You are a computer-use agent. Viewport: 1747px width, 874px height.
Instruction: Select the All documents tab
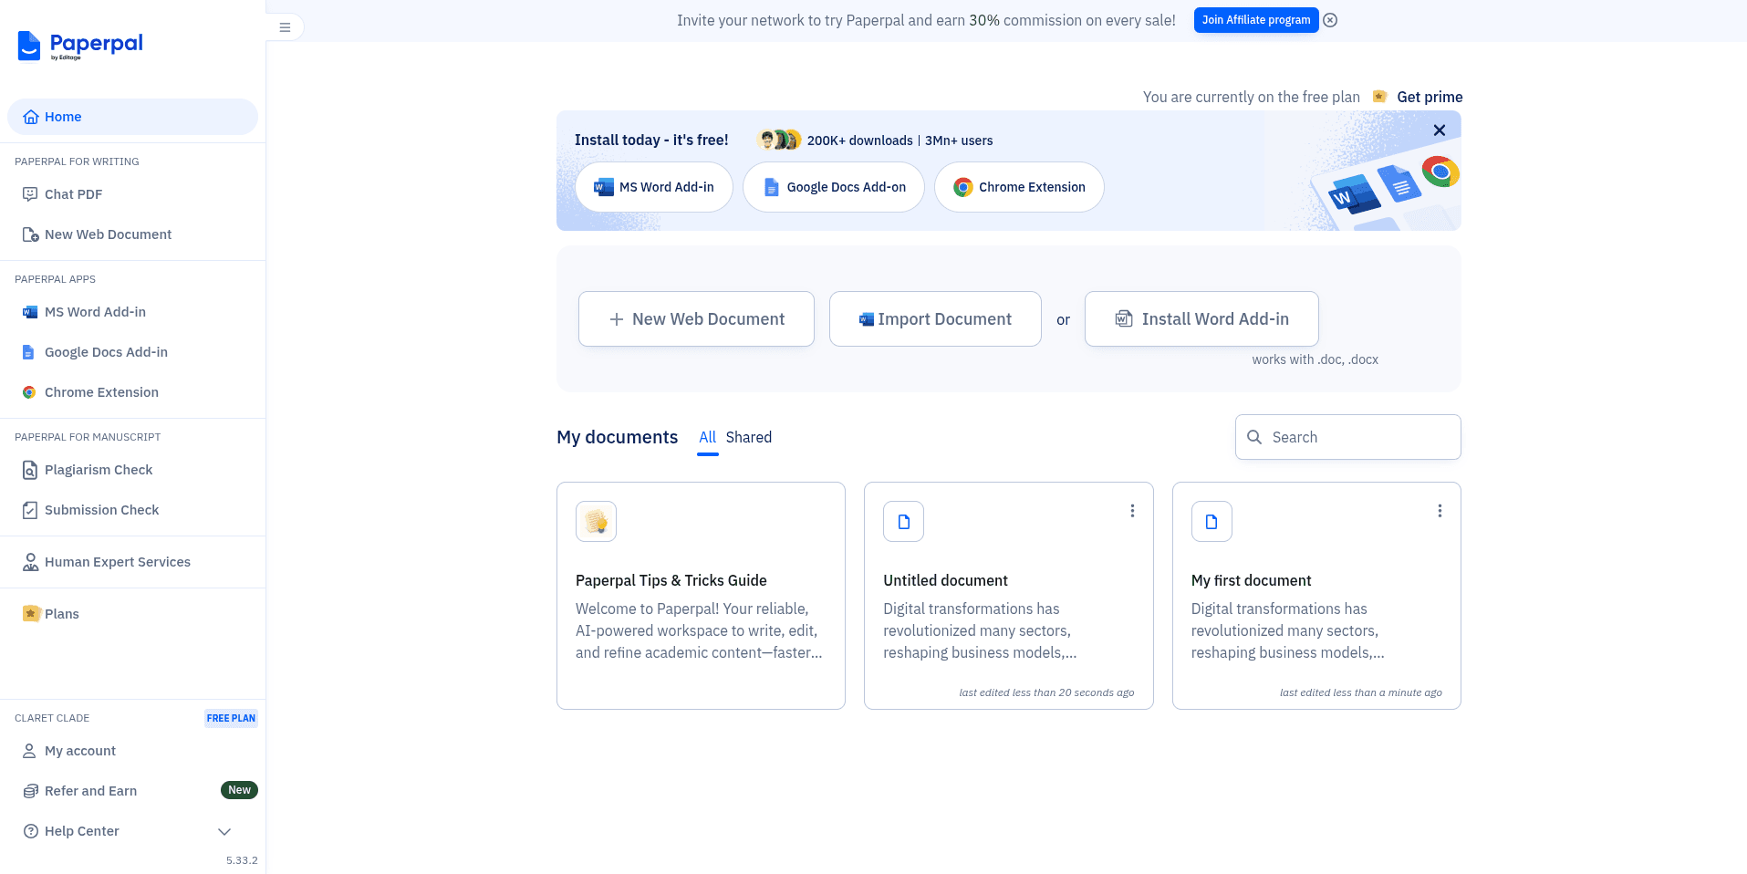[707, 437]
